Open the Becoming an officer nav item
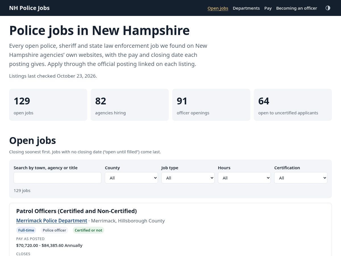 296,8
